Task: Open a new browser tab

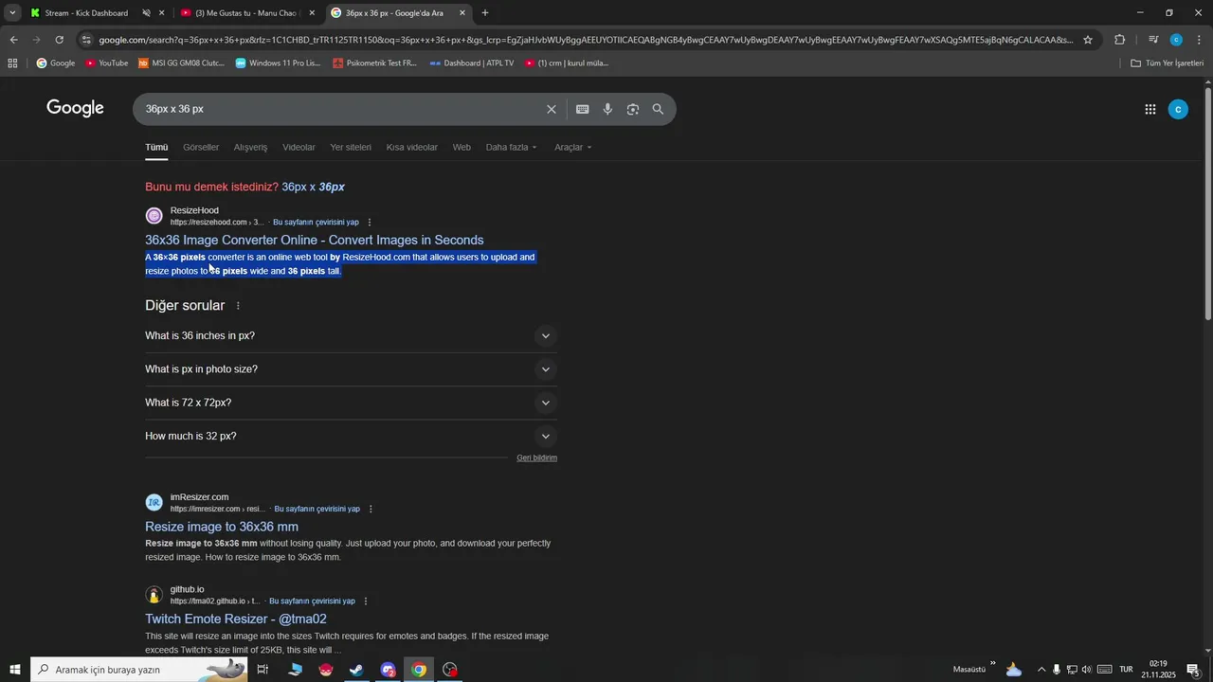Action: click(485, 13)
